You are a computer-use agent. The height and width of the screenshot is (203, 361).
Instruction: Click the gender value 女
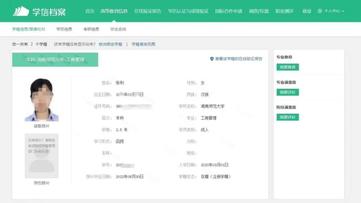click(x=203, y=83)
